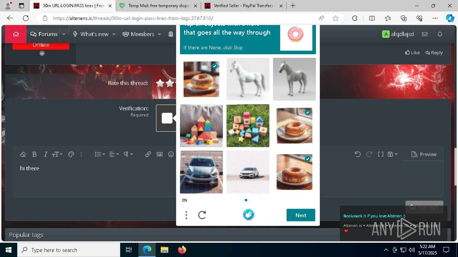Screen dimensions: 458x257
Task: Click the browser address bar URL
Action: (x=133, y=18)
